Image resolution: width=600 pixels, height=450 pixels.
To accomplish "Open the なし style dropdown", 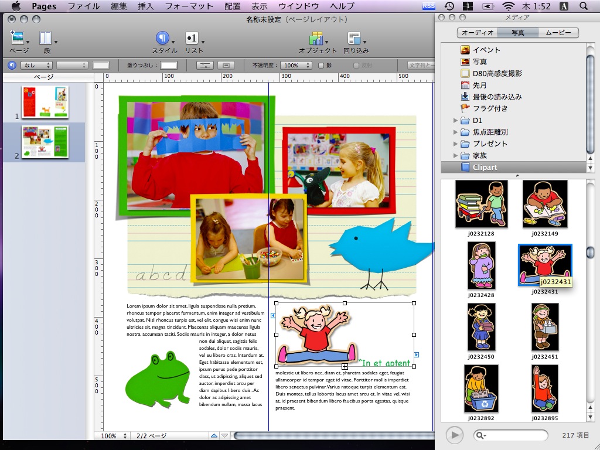I will click(x=36, y=66).
